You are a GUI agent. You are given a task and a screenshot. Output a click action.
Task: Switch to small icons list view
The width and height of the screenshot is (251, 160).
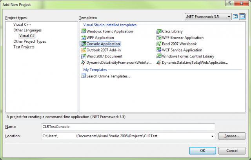[x=242, y=16]
